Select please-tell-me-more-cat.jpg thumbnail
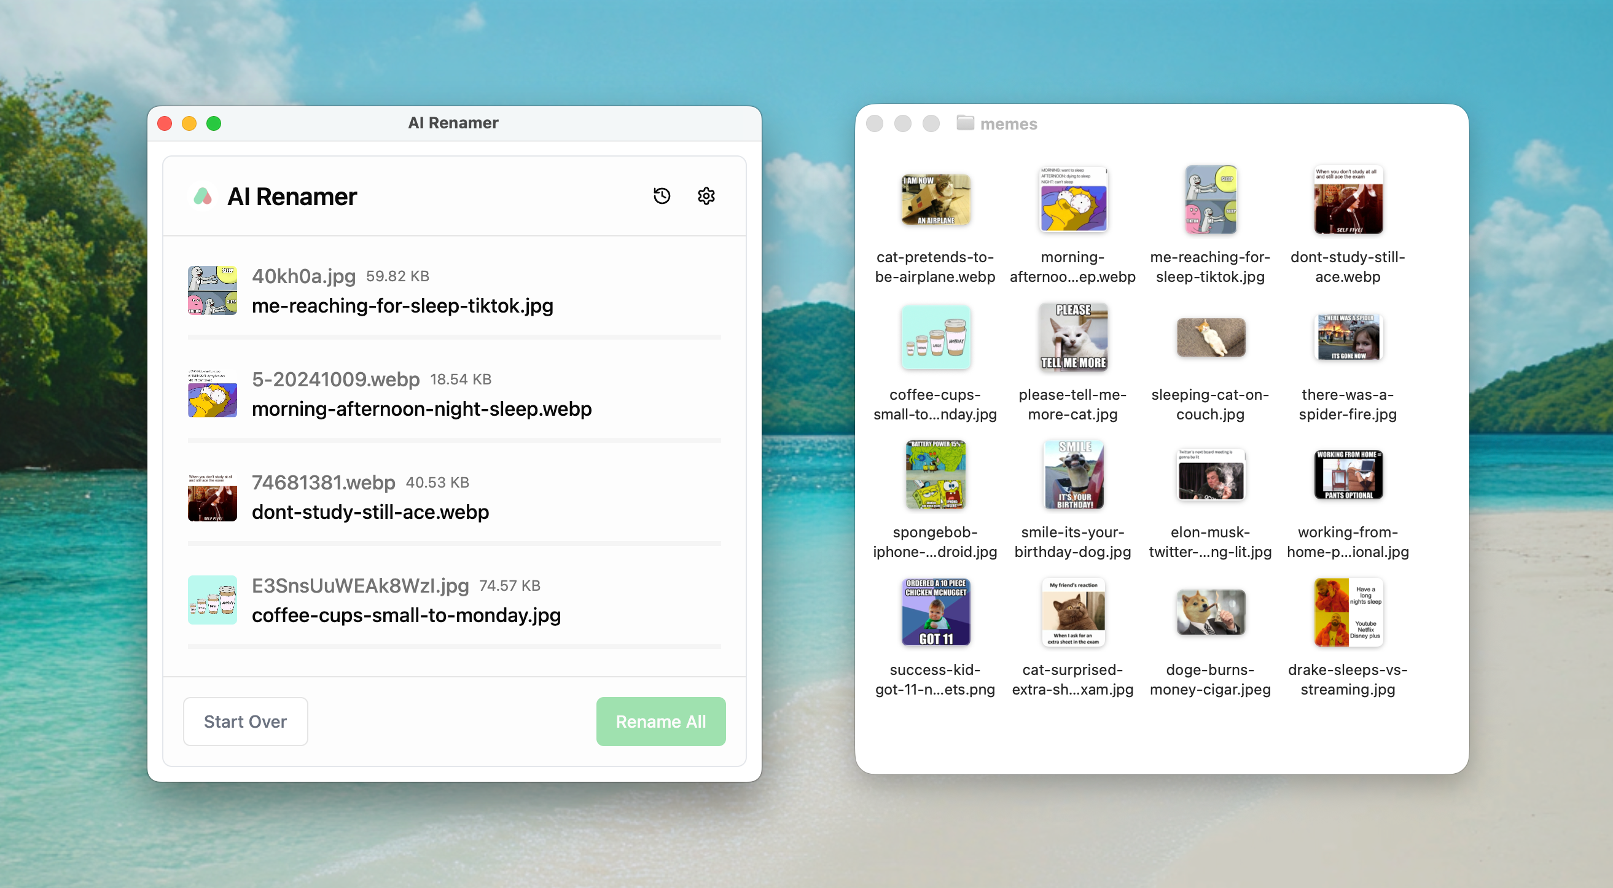Viewport: 1613px width, 888px height. coord(1072,338)
